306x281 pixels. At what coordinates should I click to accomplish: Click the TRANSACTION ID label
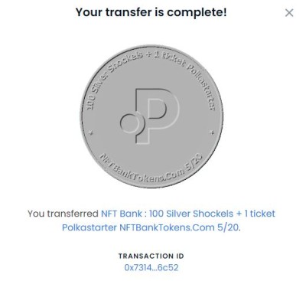click(x=151, y=256)
